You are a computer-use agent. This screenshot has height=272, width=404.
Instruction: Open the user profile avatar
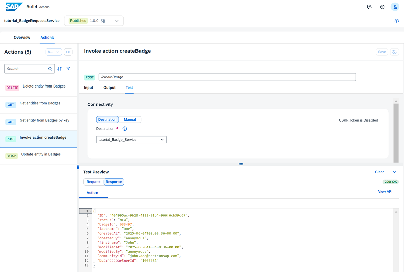(x=395, y=7)
